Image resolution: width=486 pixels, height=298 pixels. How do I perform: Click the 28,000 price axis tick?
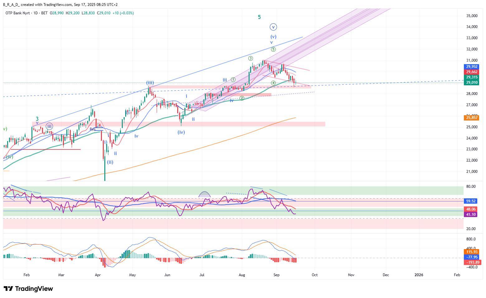(x=472, y=94)
